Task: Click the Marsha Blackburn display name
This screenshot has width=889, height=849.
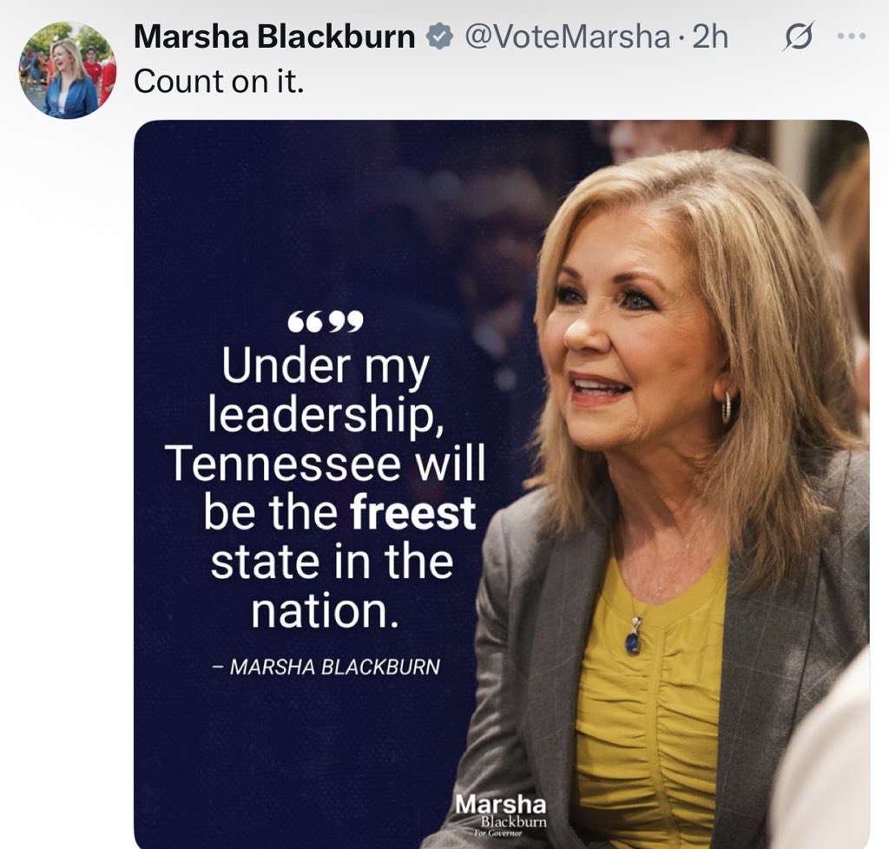Action: pos(274,36)
